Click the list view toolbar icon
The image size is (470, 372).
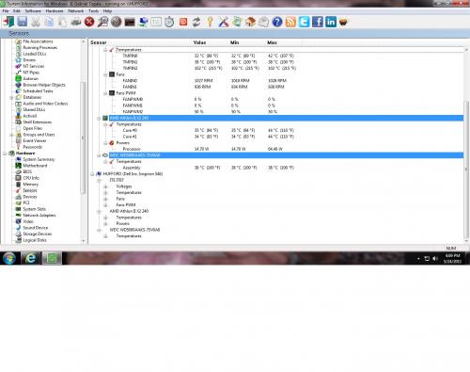tap(156, 22)
